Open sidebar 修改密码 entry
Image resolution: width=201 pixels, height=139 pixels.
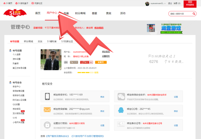[16, 109]
